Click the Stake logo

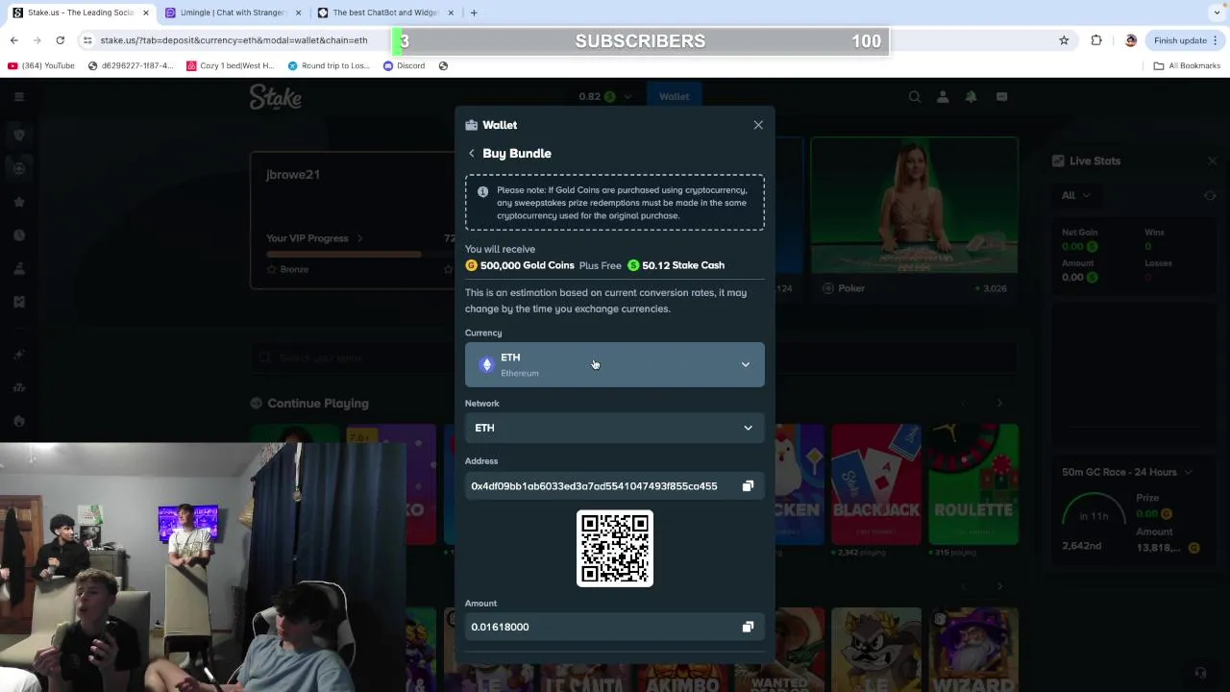(276, 96)
